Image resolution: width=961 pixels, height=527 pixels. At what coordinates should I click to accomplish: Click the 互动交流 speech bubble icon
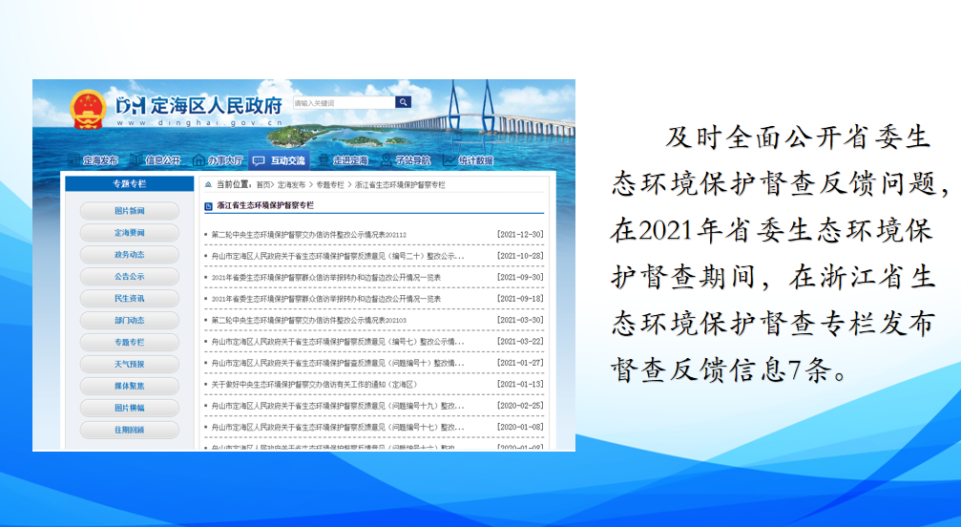tap(259, 160)
